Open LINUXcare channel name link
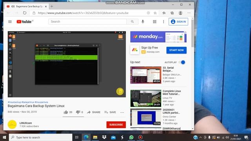This screenshot has height=141, width=251. pos(25,123)
